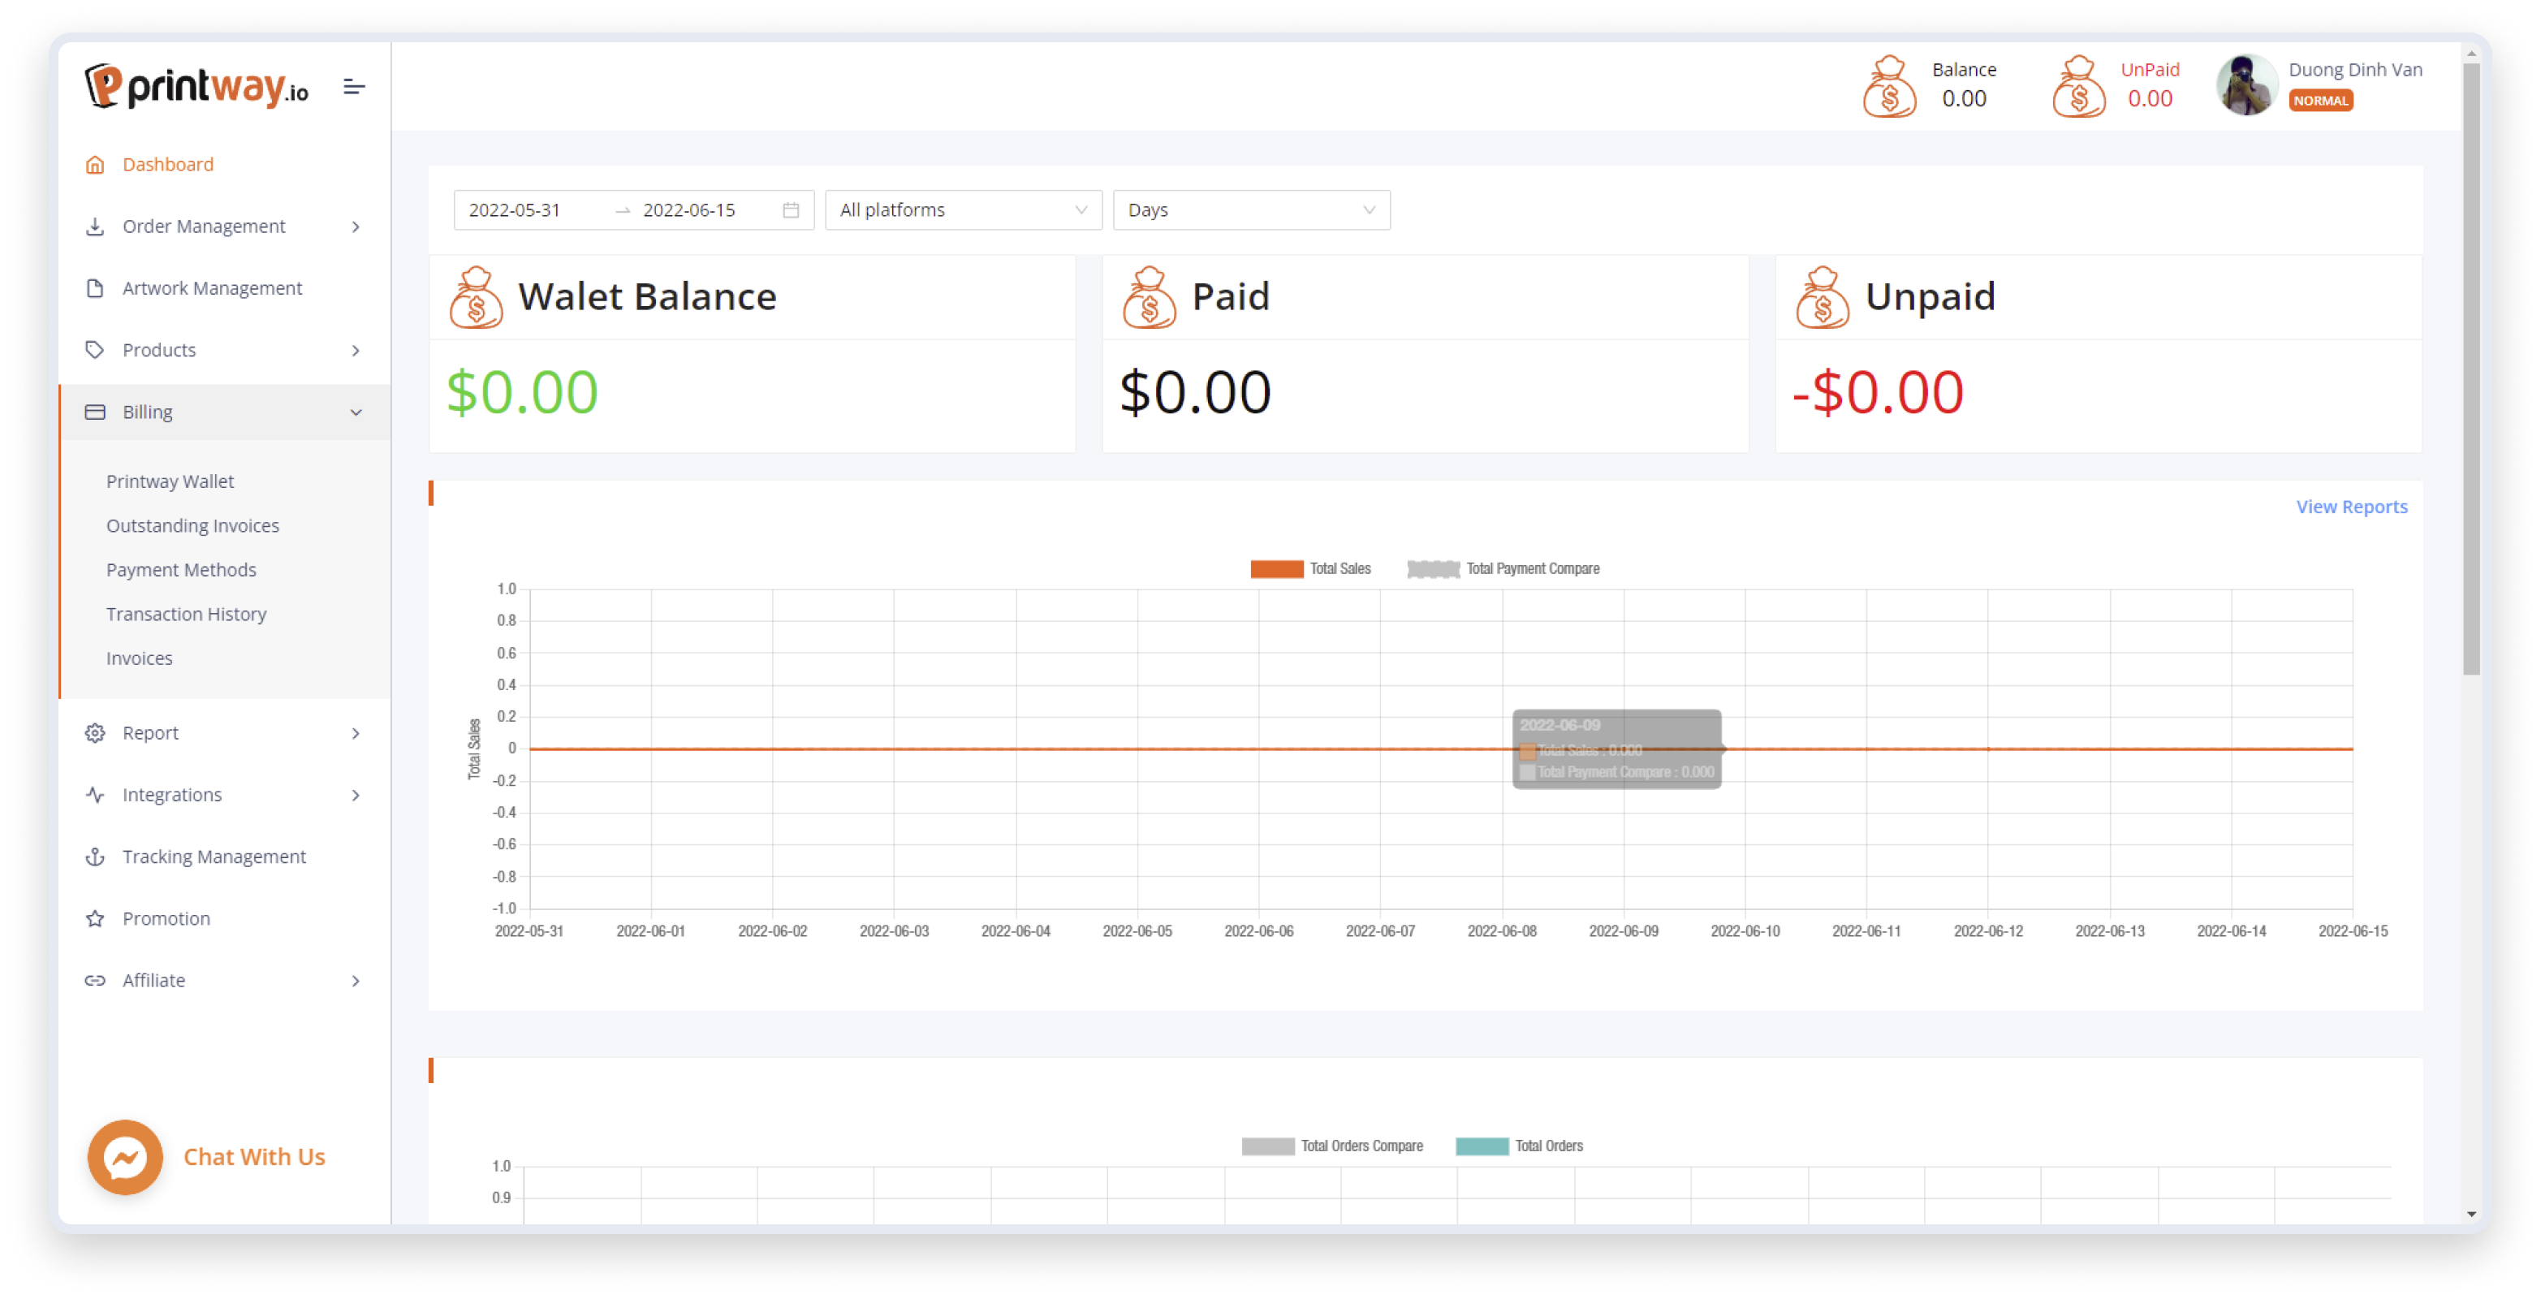Open Transaction History under Billing

point(187,615)
